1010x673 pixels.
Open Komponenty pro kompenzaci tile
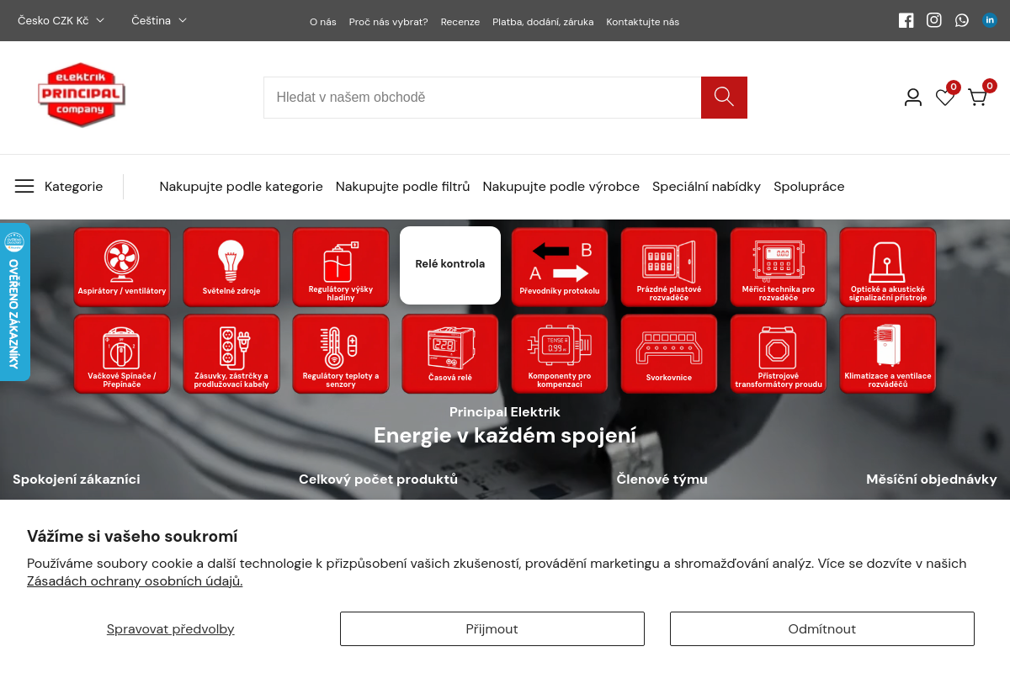(x=560, y=353)
